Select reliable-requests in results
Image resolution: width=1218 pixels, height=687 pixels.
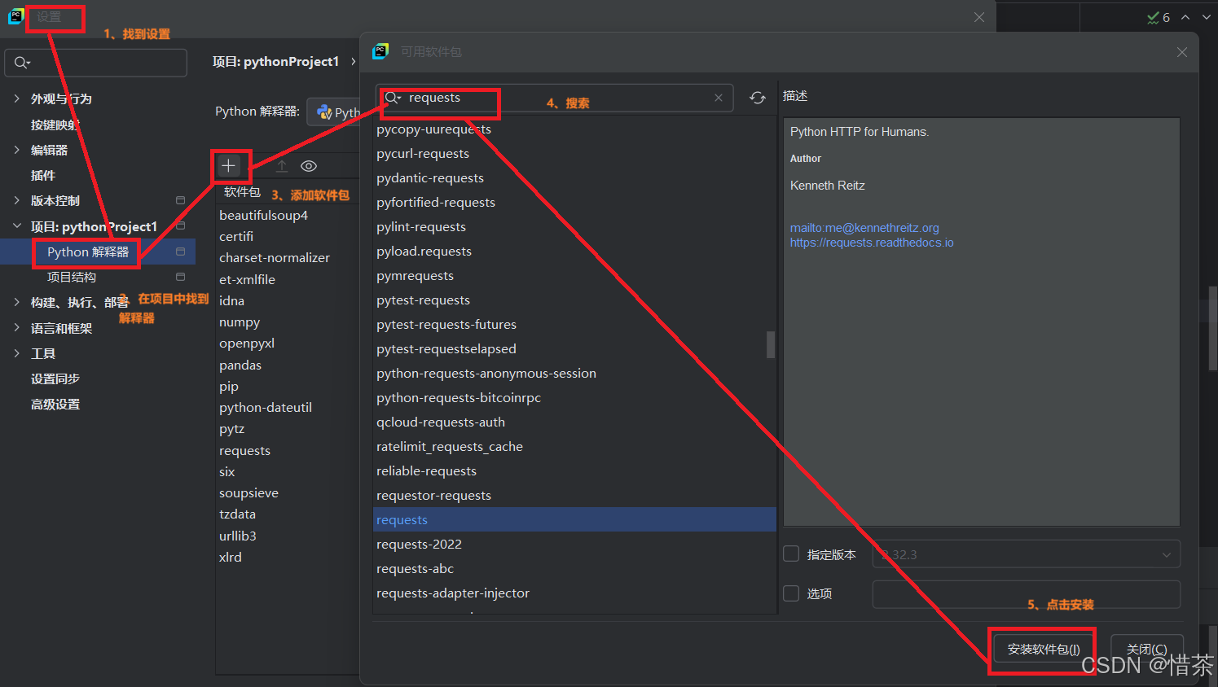(x=574, y=470)
